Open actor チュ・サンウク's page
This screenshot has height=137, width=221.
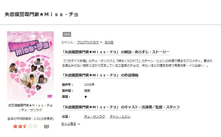point(95,117)
